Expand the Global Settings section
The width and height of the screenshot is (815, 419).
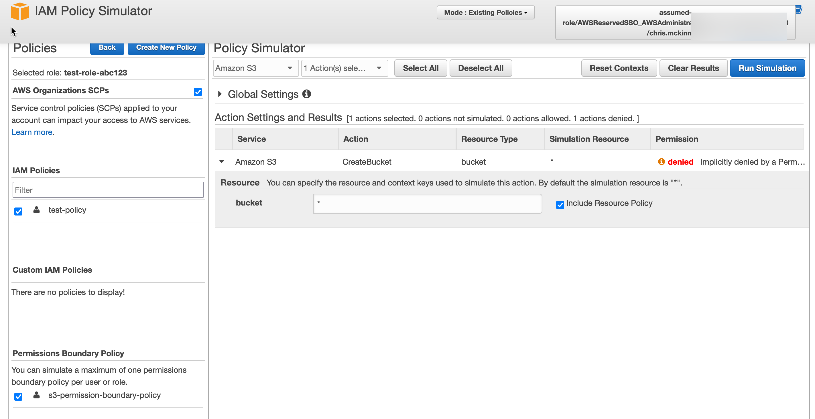(x=220, y=94)
